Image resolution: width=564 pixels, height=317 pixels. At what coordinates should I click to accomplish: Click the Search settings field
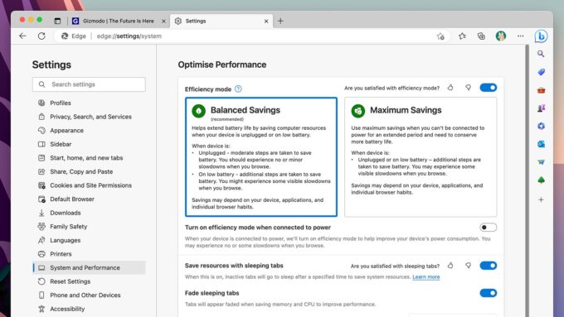pos(89,84)
